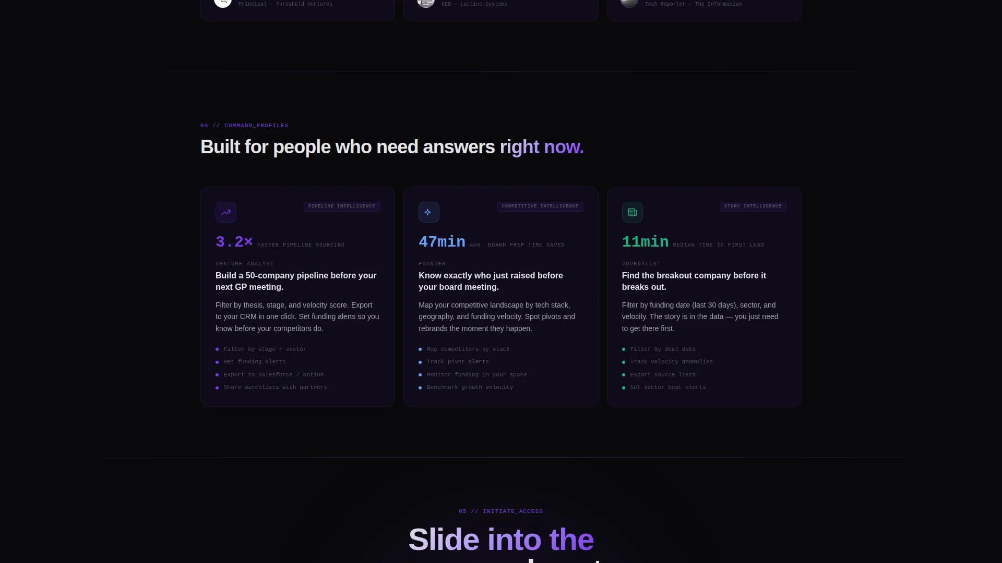Click 'Build a 50-company pipeline' heading

pos(296,281)
